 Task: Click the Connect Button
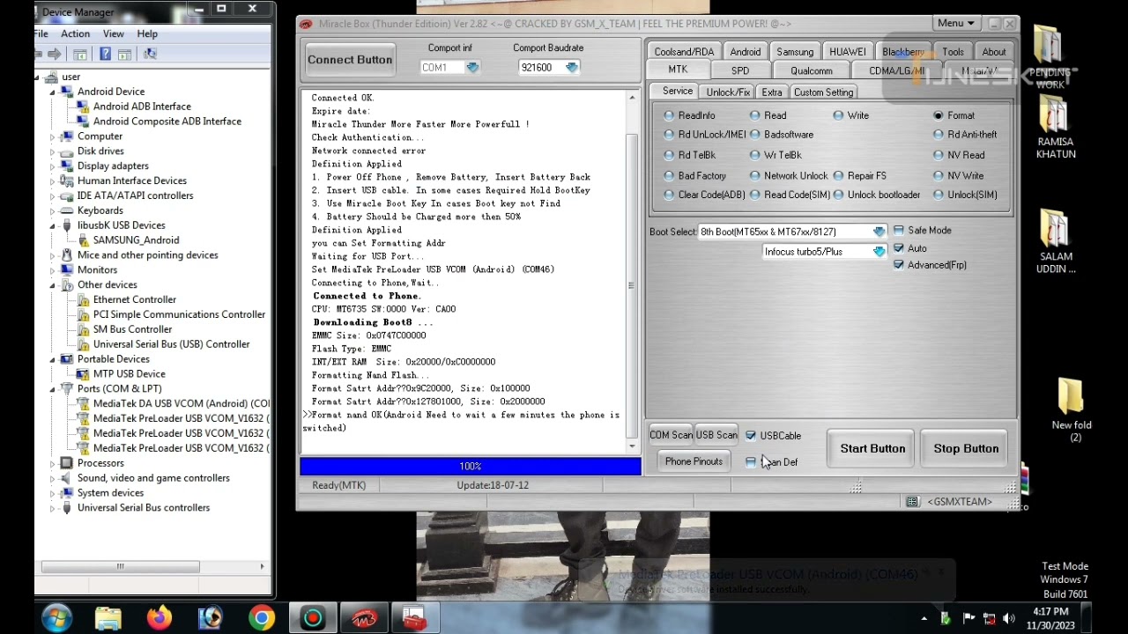(350, 60)
